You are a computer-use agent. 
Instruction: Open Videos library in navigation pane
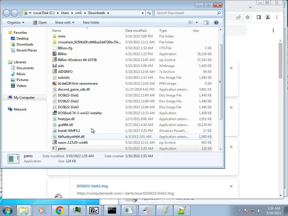[x=21, y=85]
